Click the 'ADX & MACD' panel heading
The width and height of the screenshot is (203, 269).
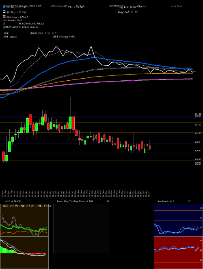[13, 201]
